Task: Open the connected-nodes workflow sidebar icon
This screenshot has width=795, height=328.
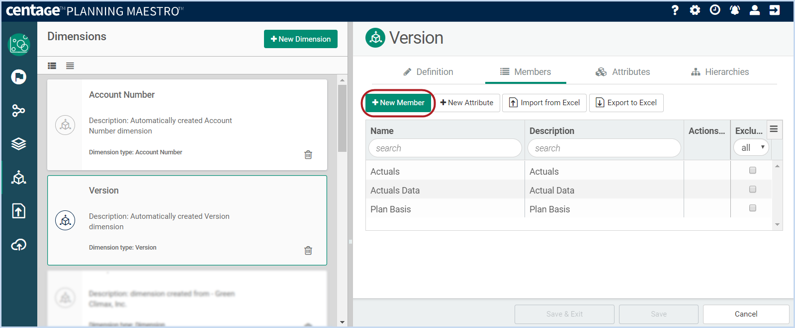Action: [19, 110]
